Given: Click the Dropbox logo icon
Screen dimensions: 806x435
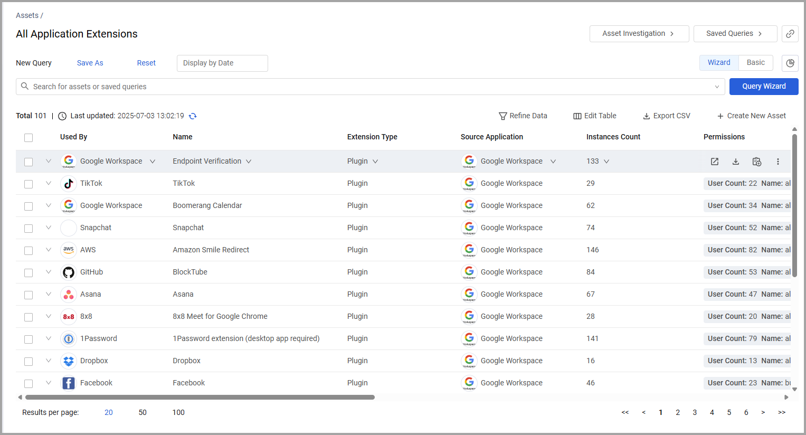Looking at the screenshot, I should click(x=69, y=361).
